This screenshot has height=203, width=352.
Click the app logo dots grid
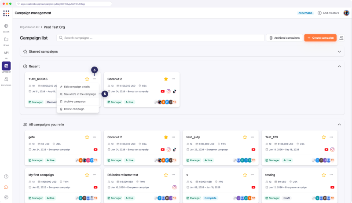point(6,13)
